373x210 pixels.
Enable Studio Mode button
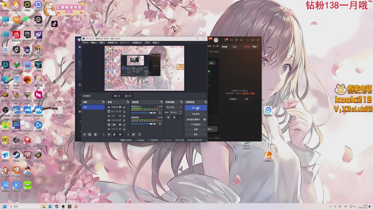point(195,125)
